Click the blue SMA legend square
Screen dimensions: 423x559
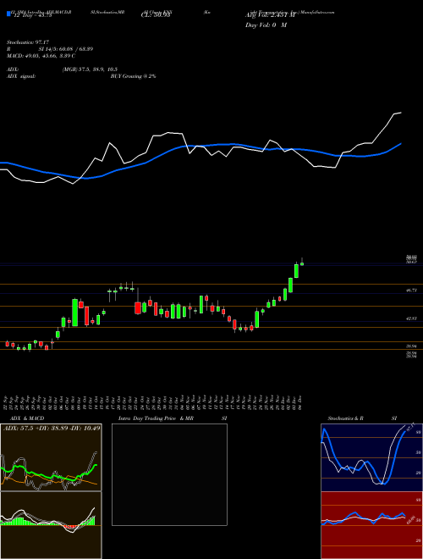tap(8, 14)
